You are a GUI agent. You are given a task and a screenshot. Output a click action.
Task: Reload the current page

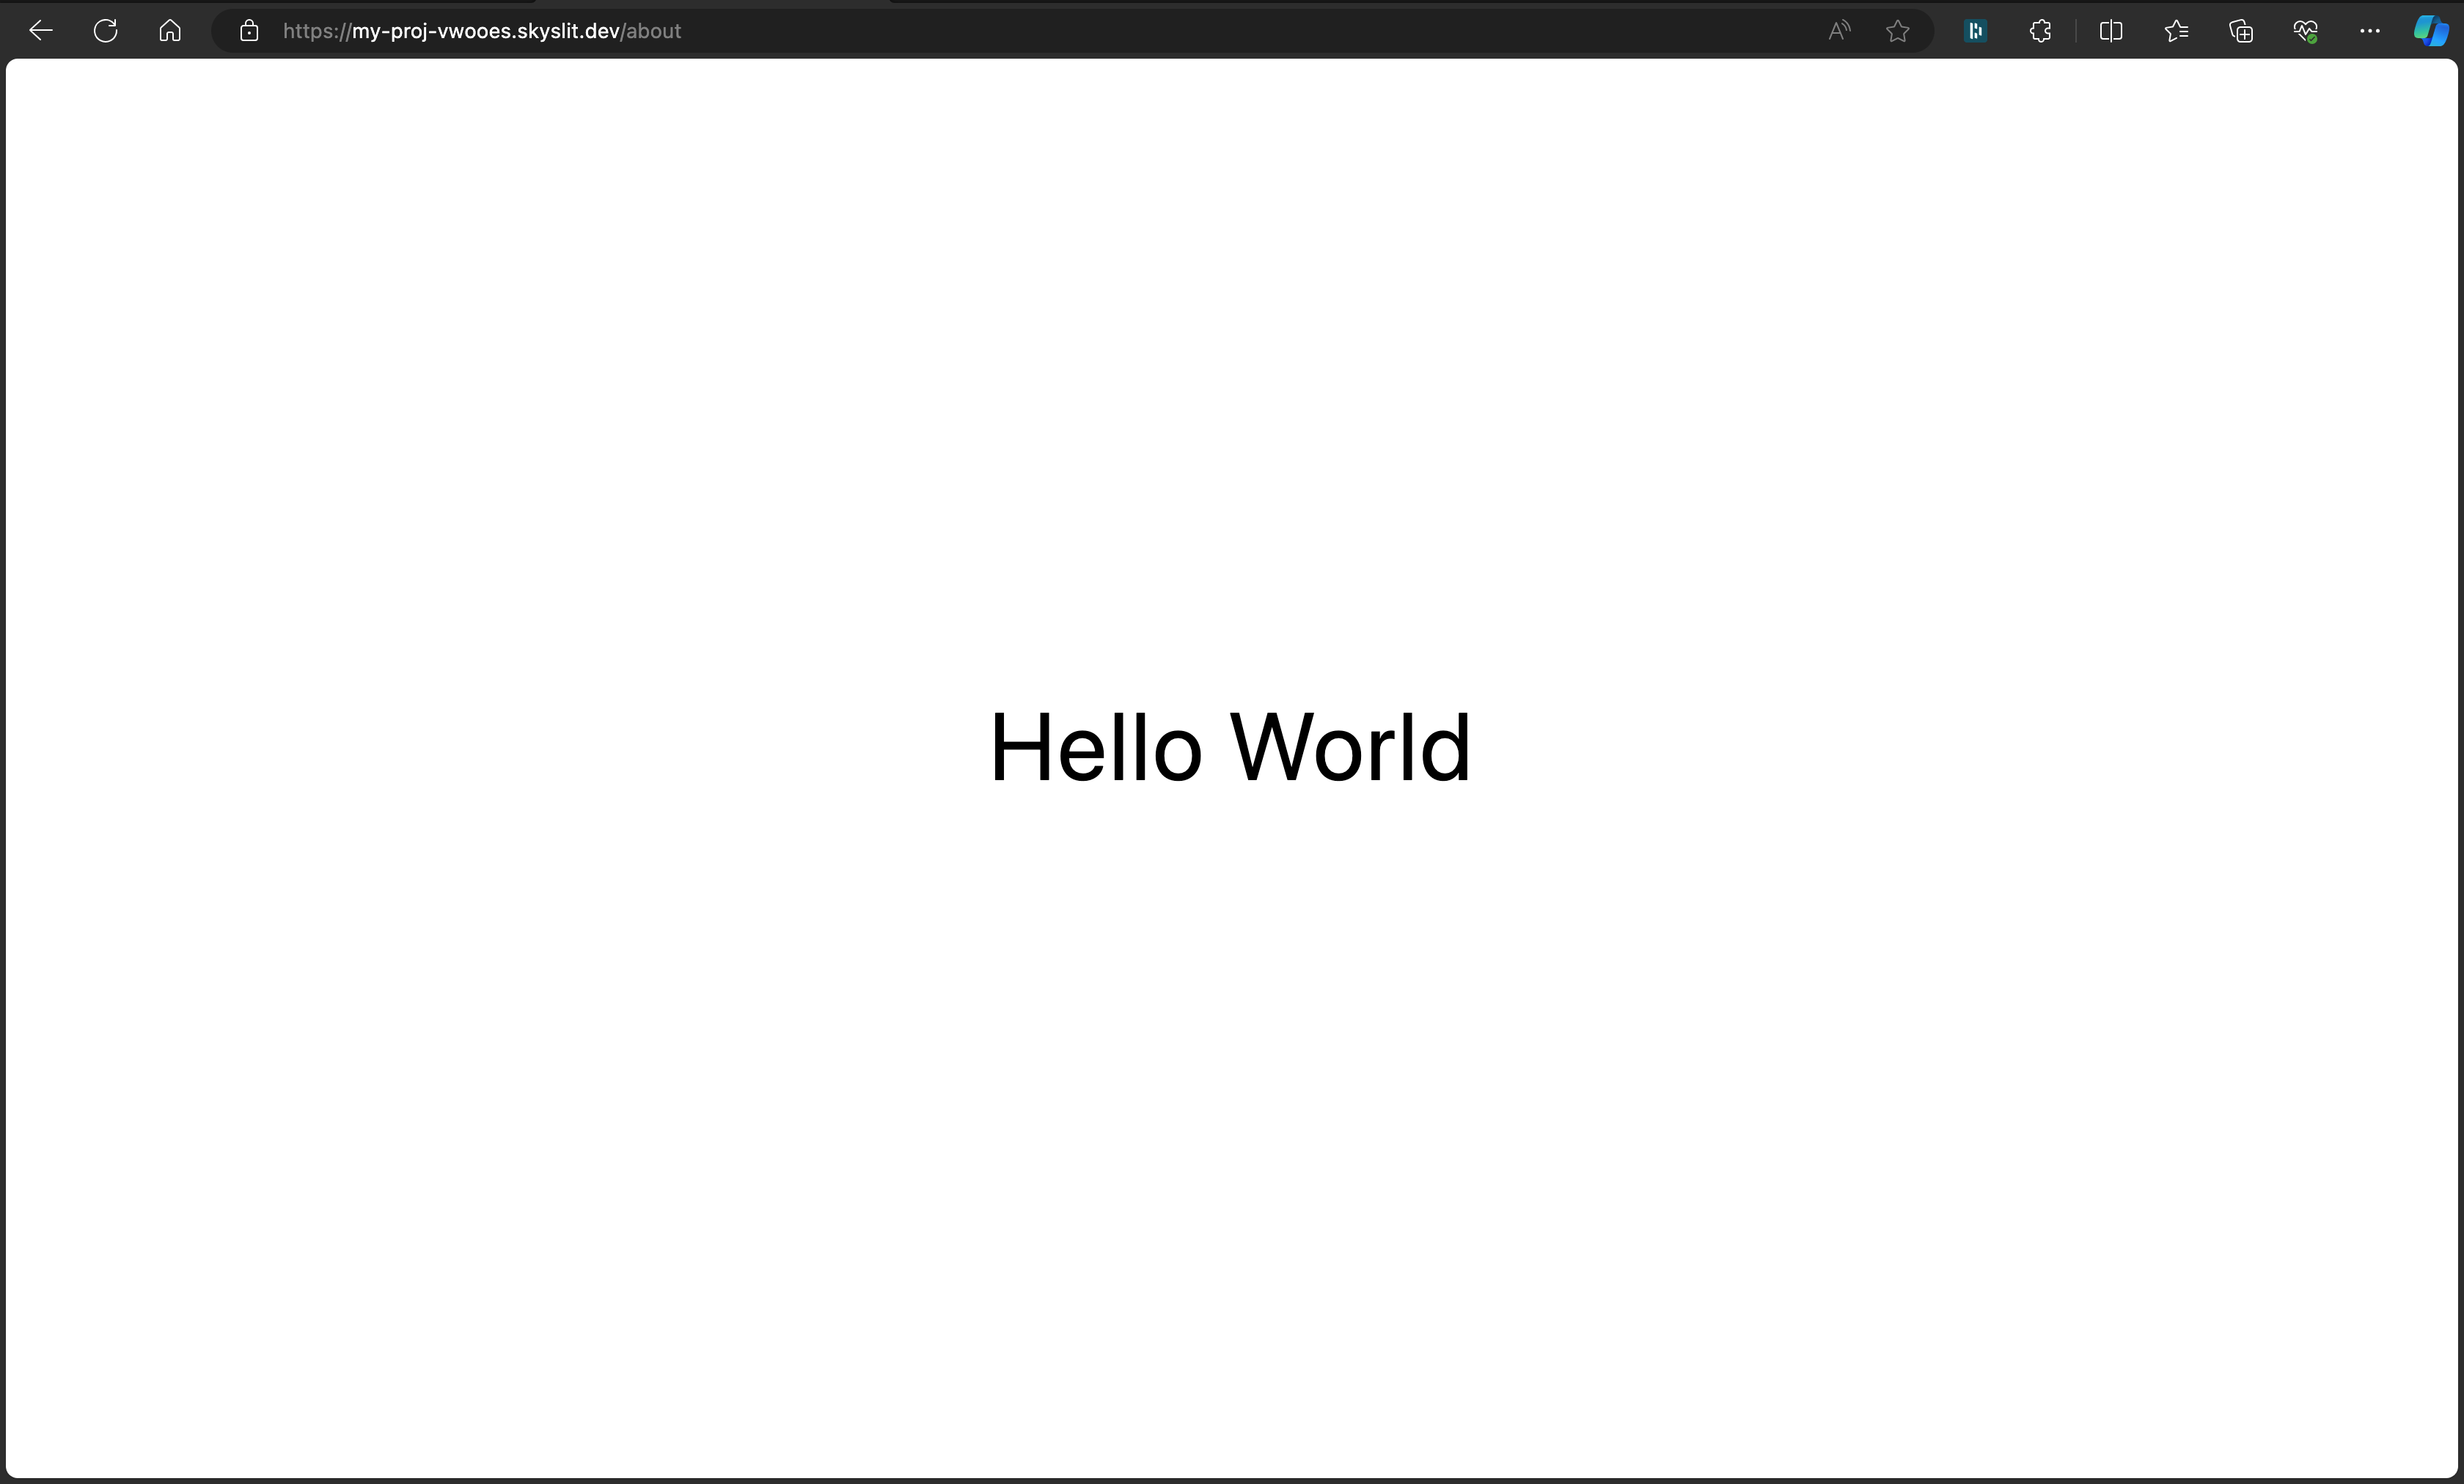click(105, 31)
